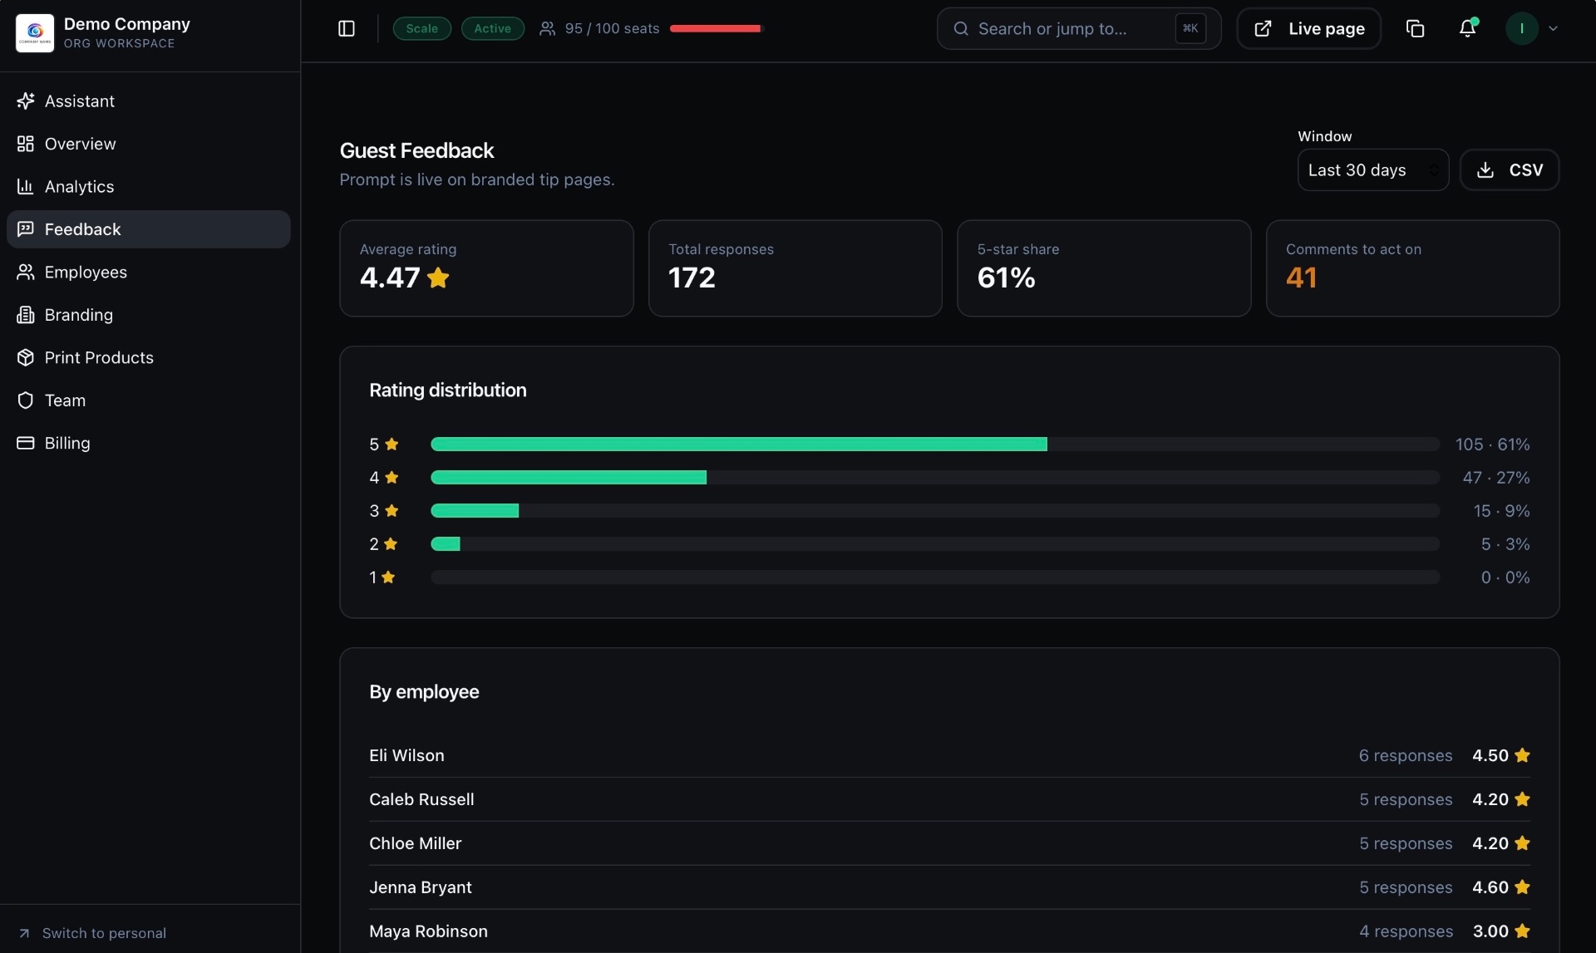Click the Team shield icon
The height and width of the screenshot is (953, 1596).
click(26, 400)
